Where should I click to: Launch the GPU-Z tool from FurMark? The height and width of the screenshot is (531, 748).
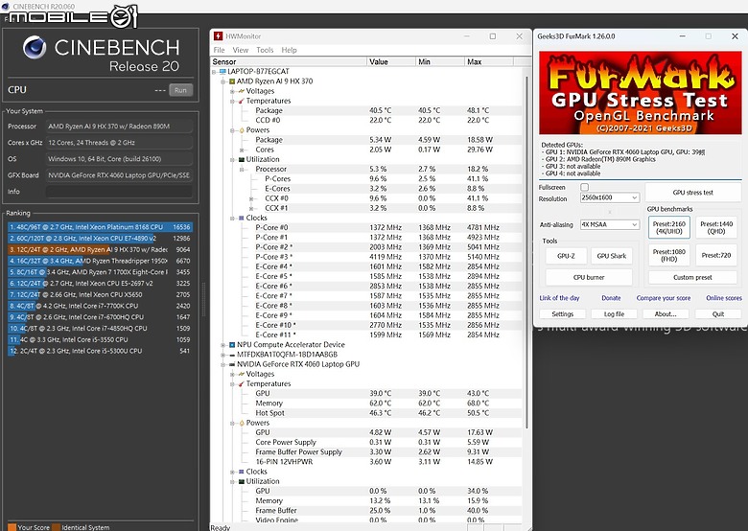[x=566, y=256]
